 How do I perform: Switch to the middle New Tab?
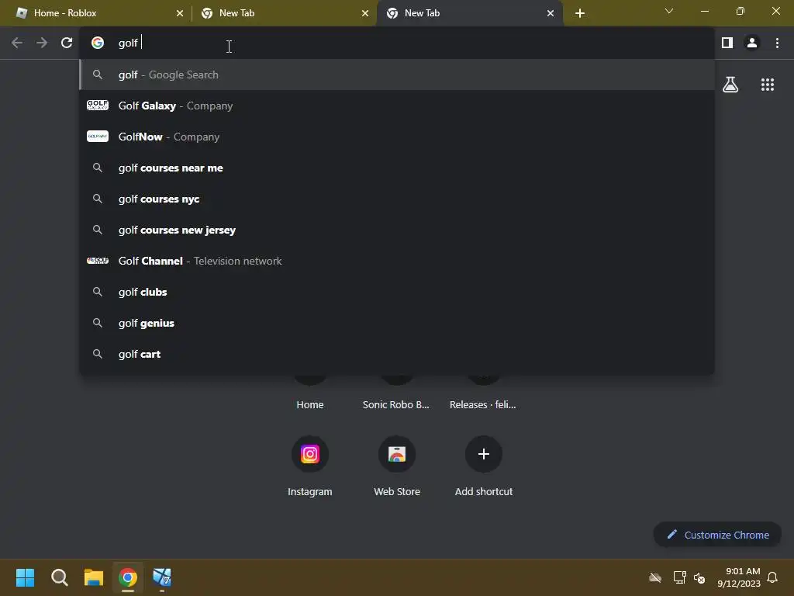(x=284, y=13)
